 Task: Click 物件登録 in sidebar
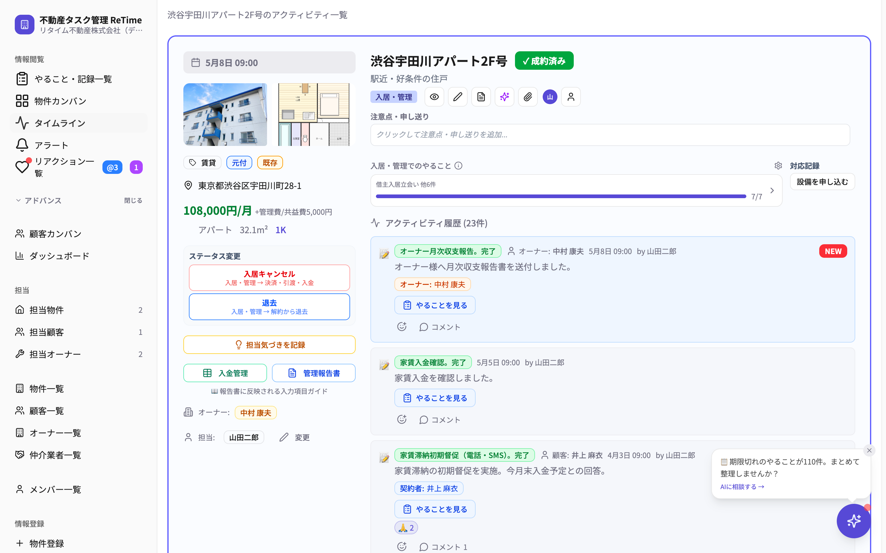[79, 543]
